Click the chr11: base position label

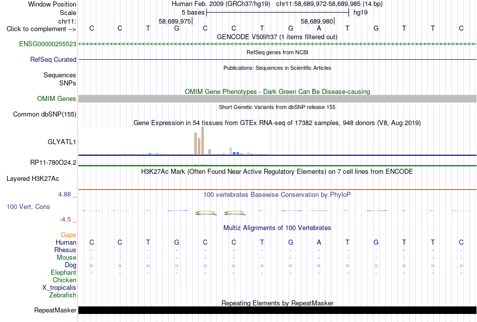coord(67,21)
